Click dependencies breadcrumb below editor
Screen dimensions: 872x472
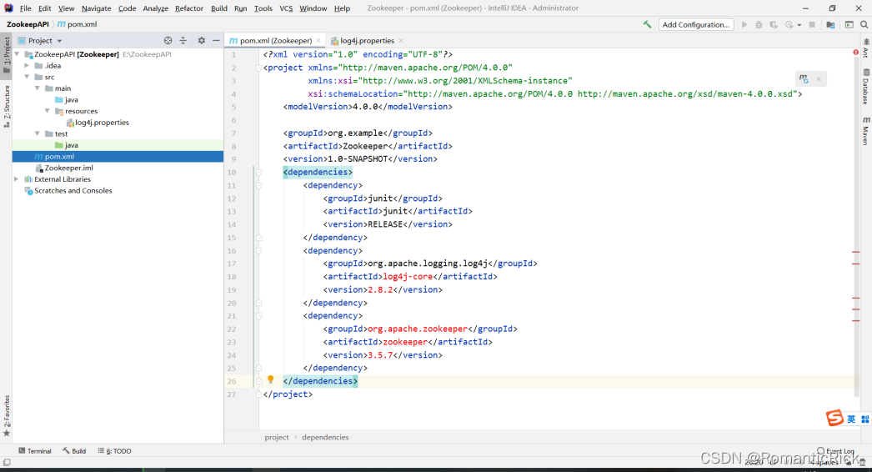pyautogui.click(x=325, y=438)
